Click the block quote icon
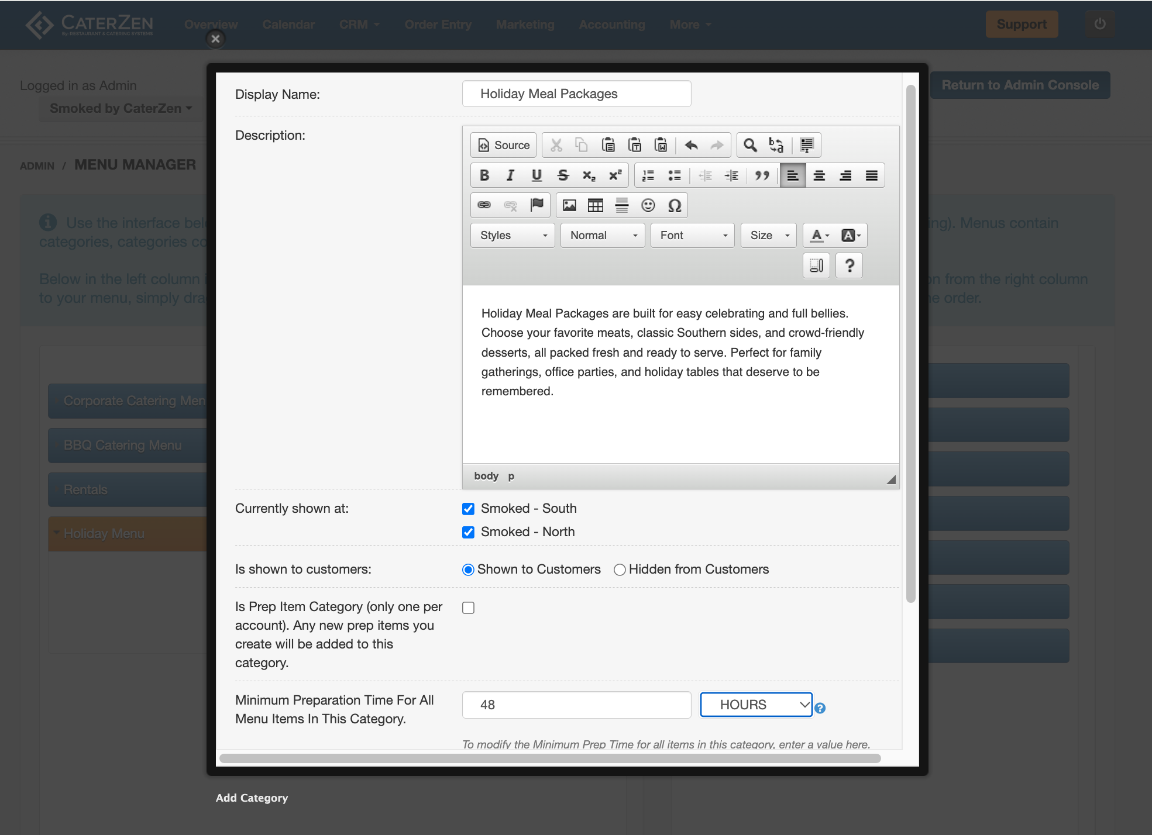Image resolution: width=1152 pixels, height=835 pixels. (762, 175)
